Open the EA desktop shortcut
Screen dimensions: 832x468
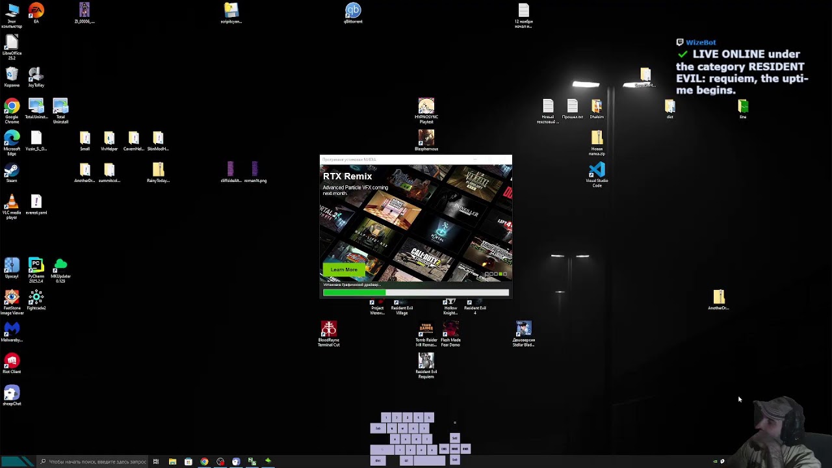pyautogui.click(x=36, y=13)
